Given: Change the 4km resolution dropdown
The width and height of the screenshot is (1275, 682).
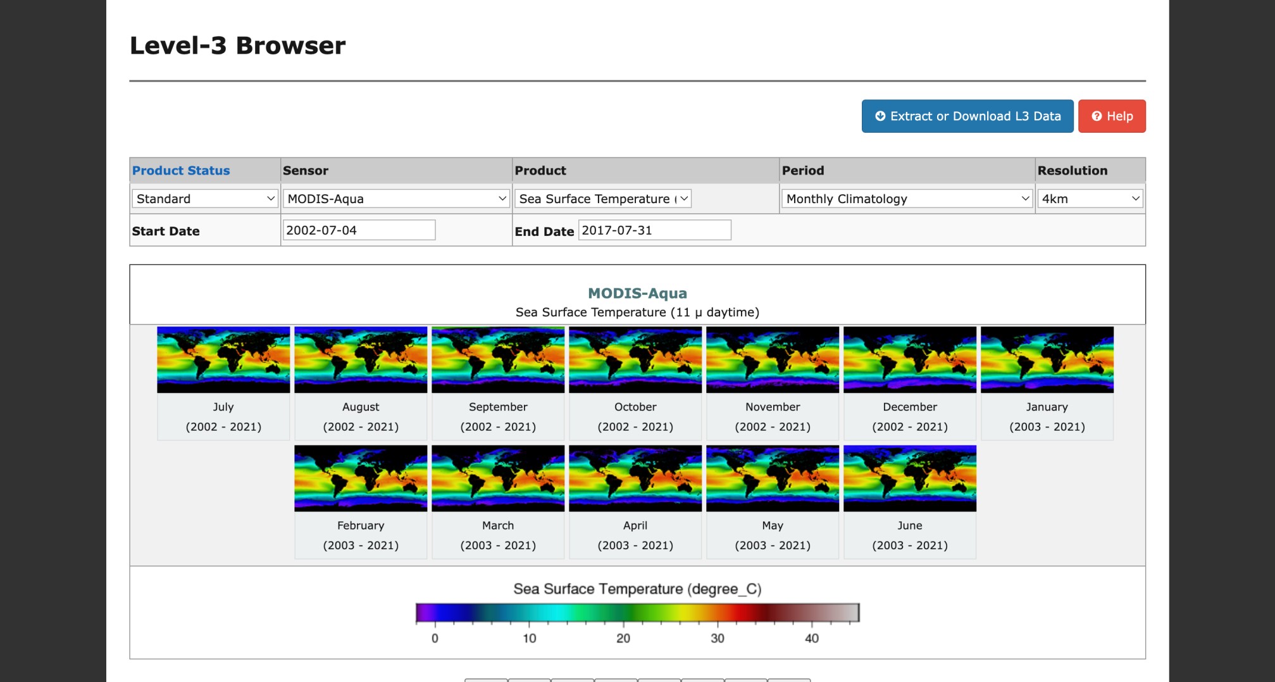Looking at the screenshot, I should point(1090,199).
